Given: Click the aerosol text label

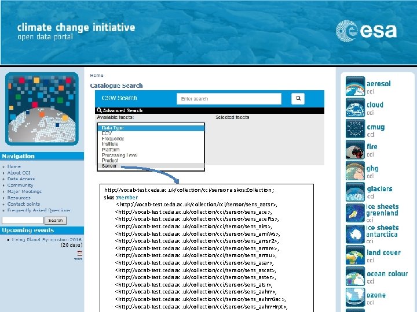Looking at the screenshot, I should [x=379, y=84].
